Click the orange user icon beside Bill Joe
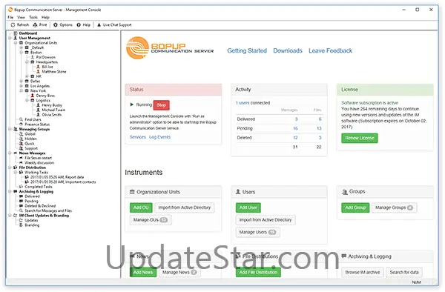 pyautogui.click(x=38, y=67)
